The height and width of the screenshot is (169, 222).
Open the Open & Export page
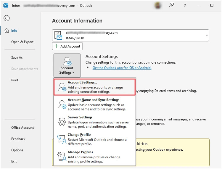(x=22, y=42)
